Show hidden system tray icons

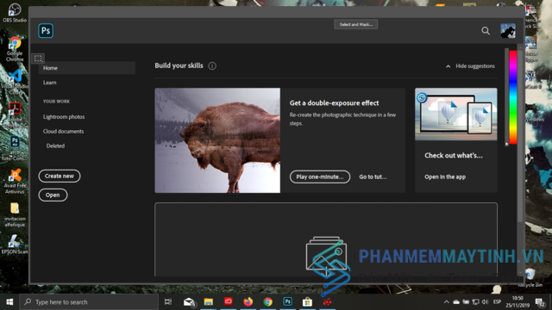447,302
